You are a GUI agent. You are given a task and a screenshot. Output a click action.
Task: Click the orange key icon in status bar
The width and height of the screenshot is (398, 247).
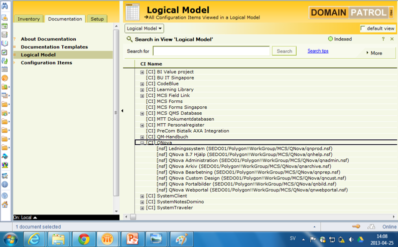tap(356, 226)
